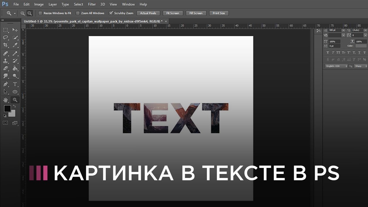Click the Fit Screen button
This screenshot has height=207, width=368.
(x=172, y=13)
